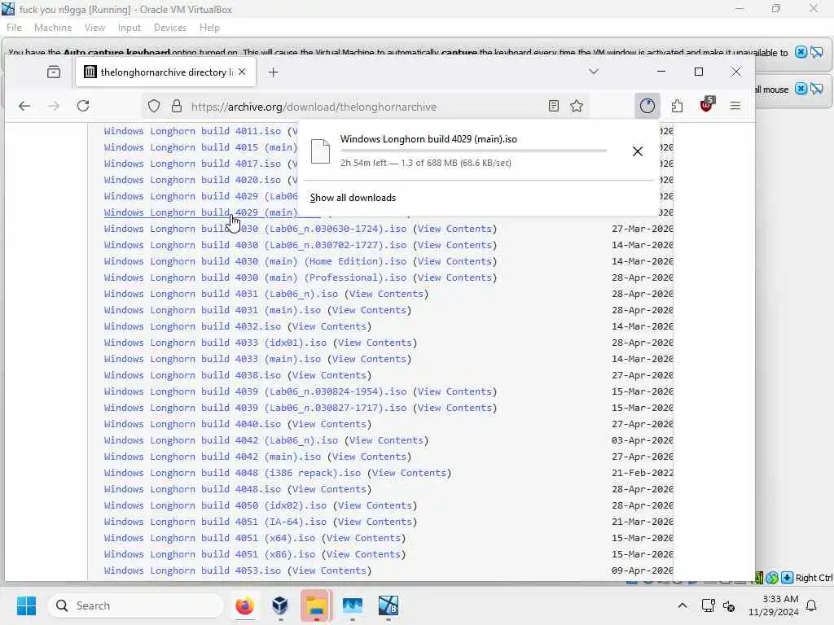834x625 pixels.
Task: Open the tracking protection shield icon
Action: 154,107
